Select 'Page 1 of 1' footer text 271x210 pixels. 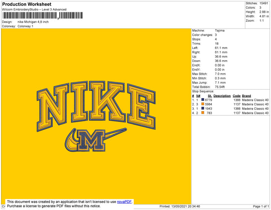[261, 206]
